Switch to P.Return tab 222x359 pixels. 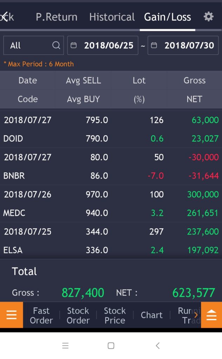56,17
